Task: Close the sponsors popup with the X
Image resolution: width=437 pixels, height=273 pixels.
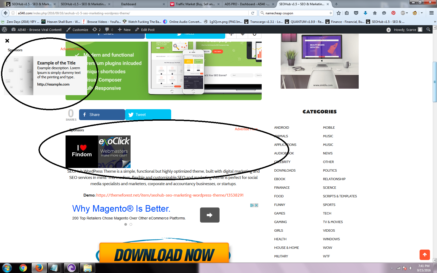Action: click(x=7, y=41)
